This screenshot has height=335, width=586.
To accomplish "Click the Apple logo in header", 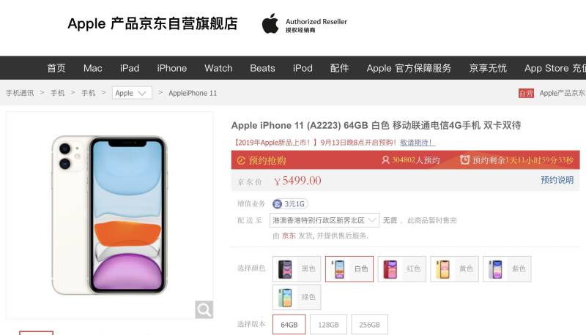I will pyautogui.click(x=270, y=24).
